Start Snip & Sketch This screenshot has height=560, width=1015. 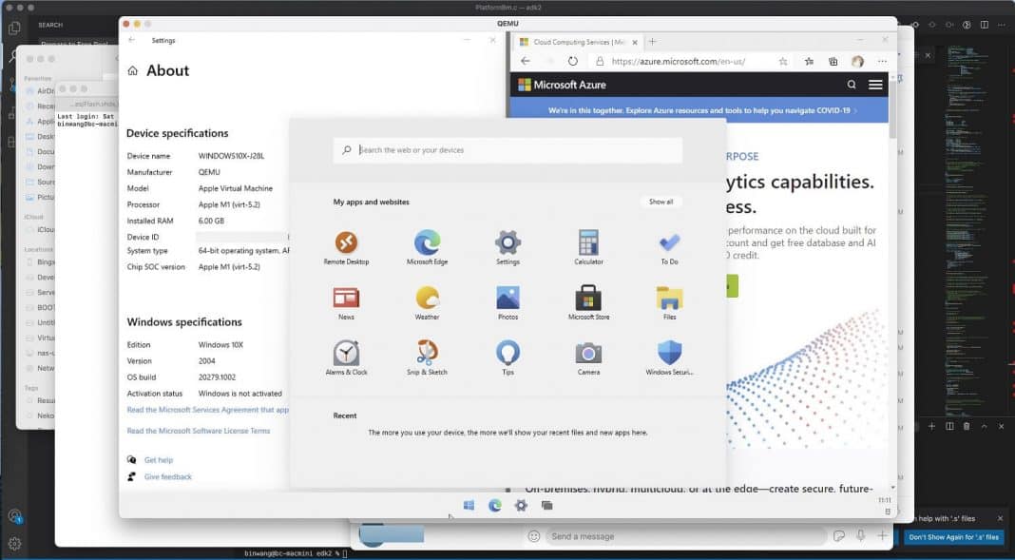[x=426, y=355]
